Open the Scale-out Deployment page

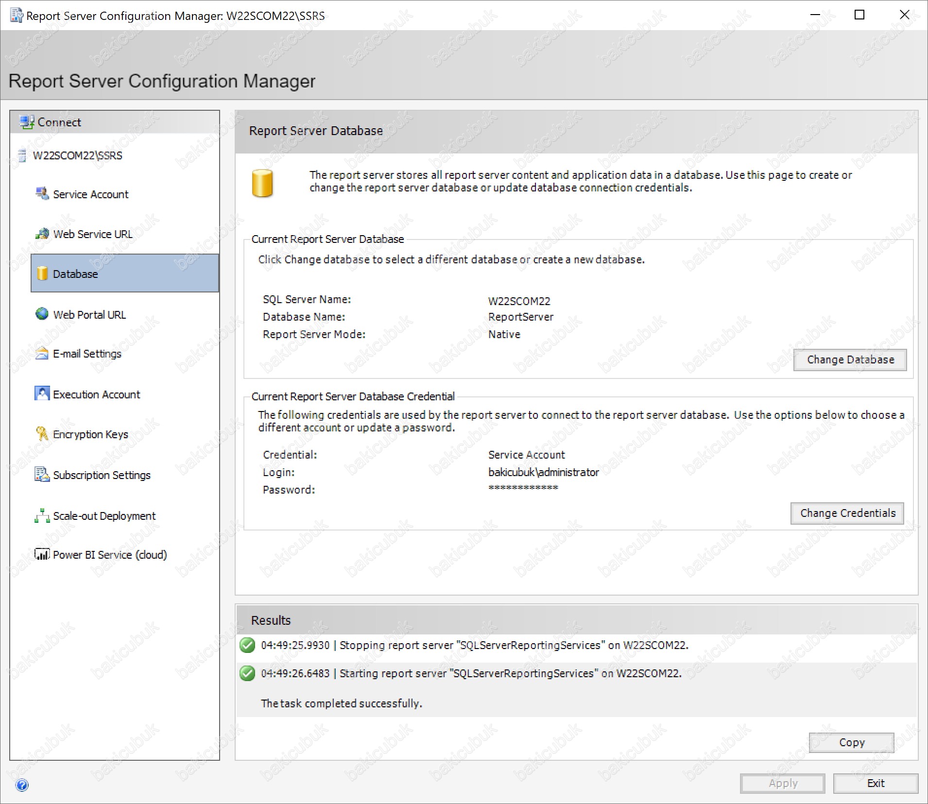[x=104, y=516]
